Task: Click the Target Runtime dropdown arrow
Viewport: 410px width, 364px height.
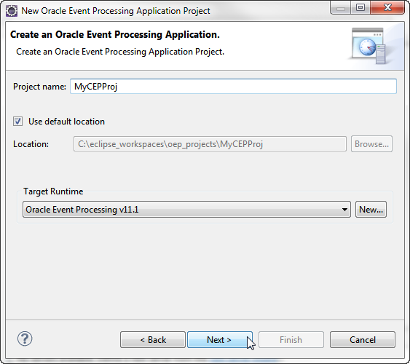Action: (x=344, y=210)
